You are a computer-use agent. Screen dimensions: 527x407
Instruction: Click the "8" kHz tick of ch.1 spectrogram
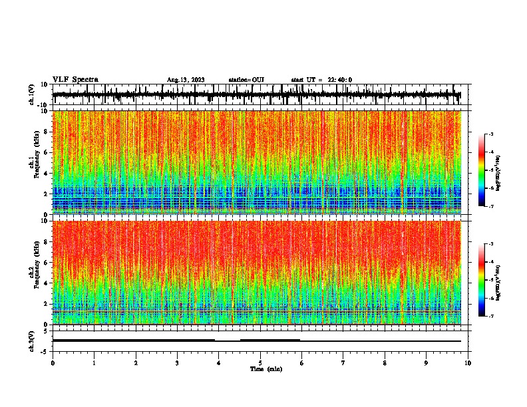46,132
